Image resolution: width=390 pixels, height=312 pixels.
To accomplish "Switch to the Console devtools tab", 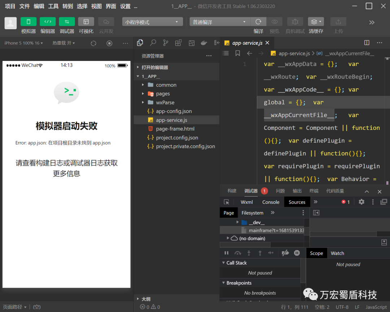I will (x=270, y=202).
